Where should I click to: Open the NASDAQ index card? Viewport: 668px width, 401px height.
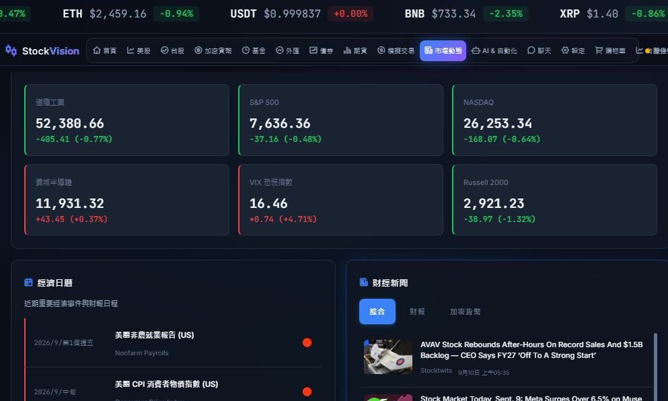[x=555, y=120]
